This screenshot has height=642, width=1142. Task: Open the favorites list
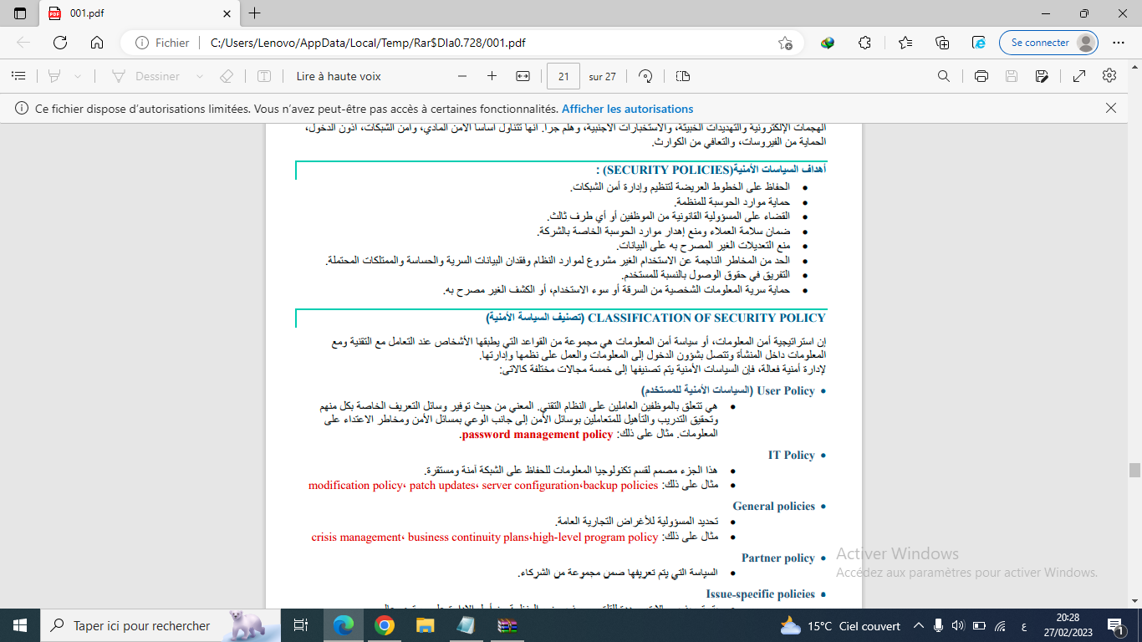(905, 43)
